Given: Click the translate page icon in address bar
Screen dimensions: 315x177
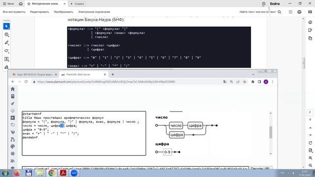Looking at the screenshot, I should pyautogui.click(x=225, y=82).
